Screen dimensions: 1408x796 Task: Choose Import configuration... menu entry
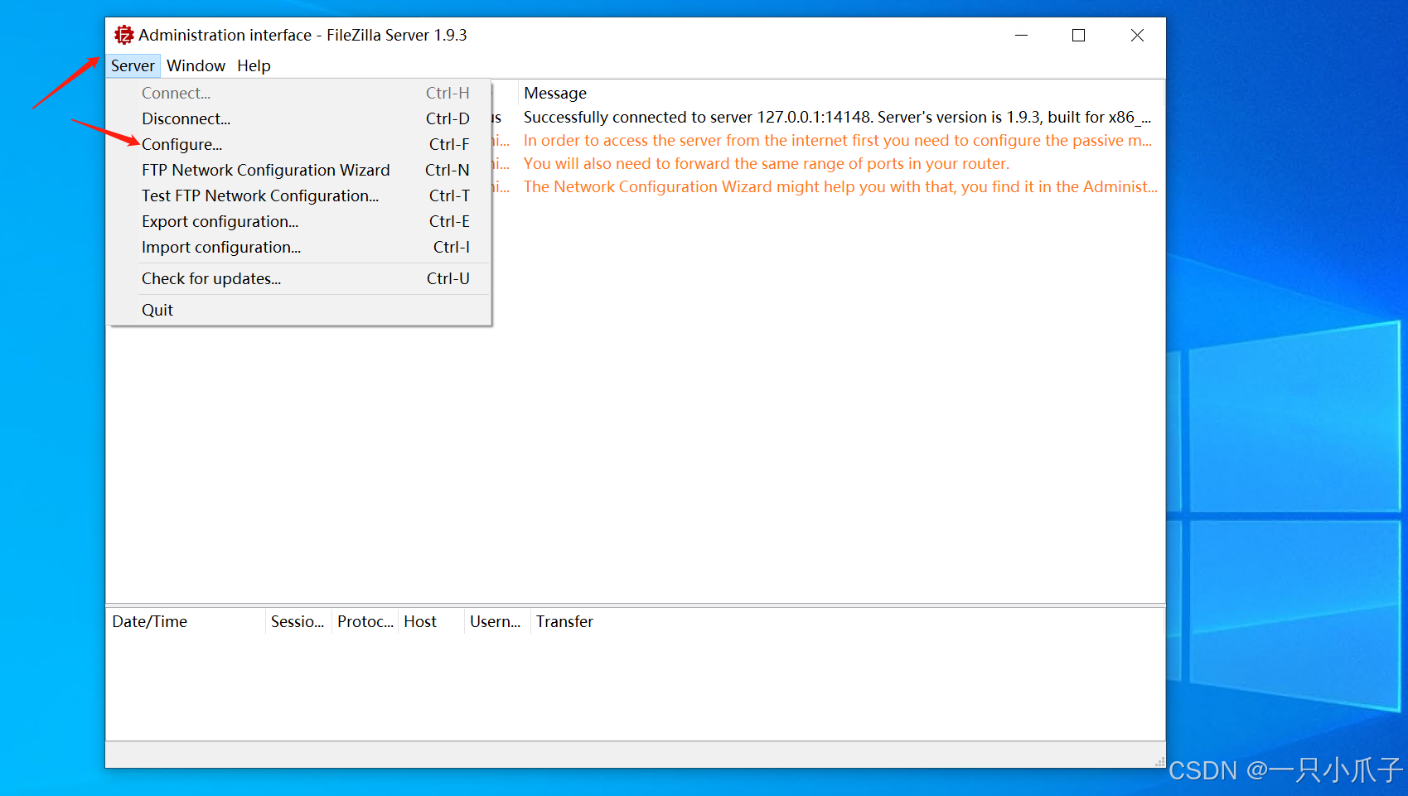(x=299, y=247)
